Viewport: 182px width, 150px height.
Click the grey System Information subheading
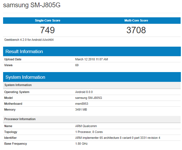(18, 85)
